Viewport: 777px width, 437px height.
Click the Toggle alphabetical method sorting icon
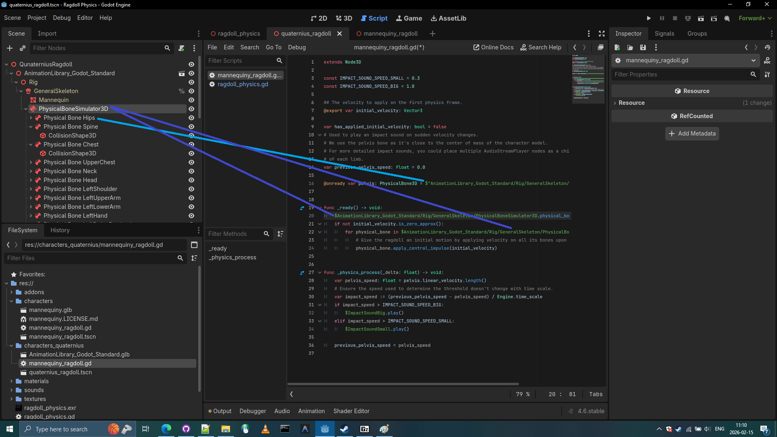click(x=280, y=234)
